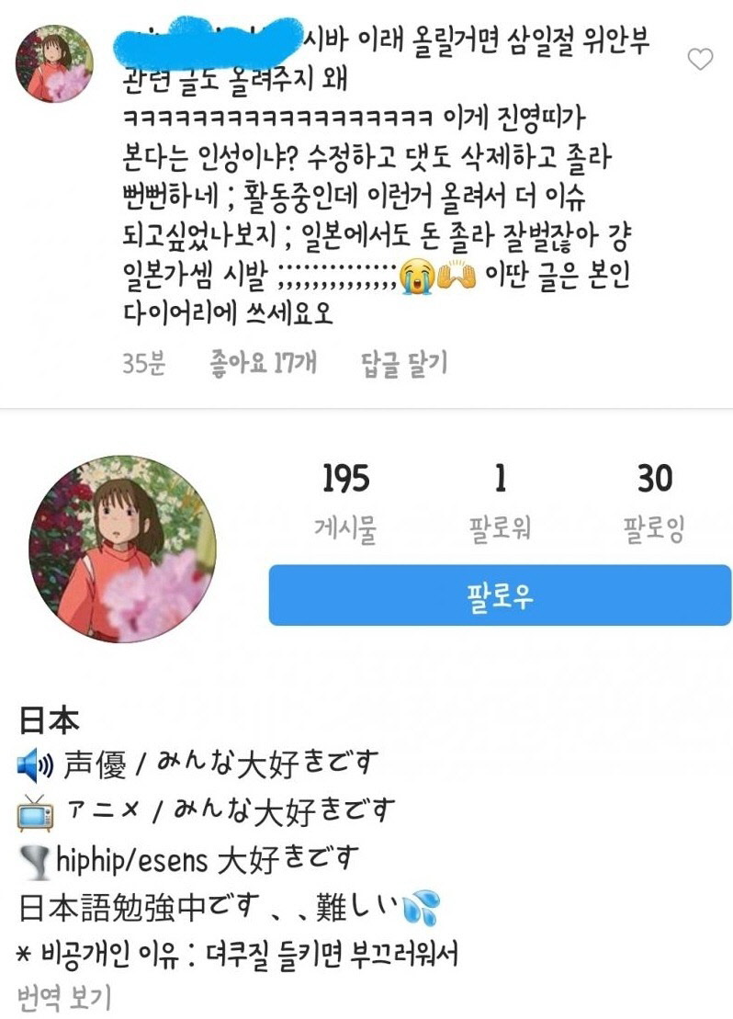Click the tornado emoji beside hiphip/esens
Image resolution: width=733 pixels, height=1019 pixels.
click(x=35, y=861)
